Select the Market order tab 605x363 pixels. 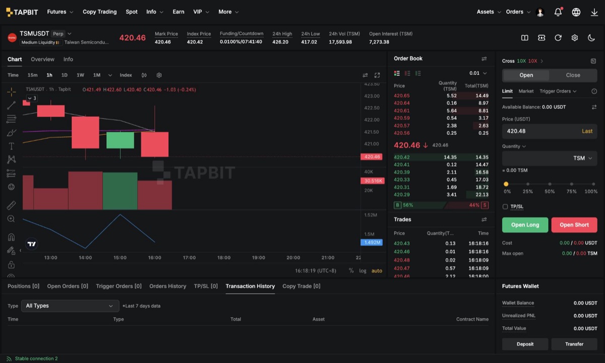pos(526,91)
